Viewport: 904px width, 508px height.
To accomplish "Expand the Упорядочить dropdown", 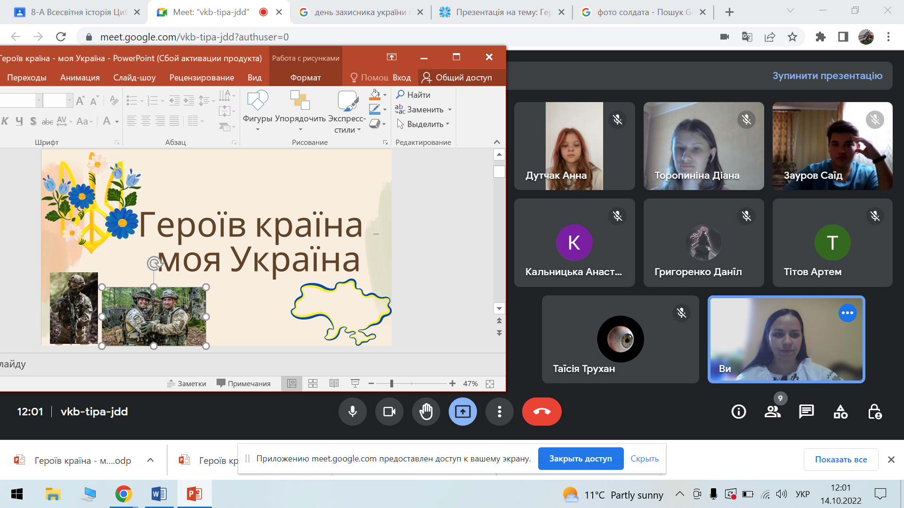I will [x=300, y=129].
